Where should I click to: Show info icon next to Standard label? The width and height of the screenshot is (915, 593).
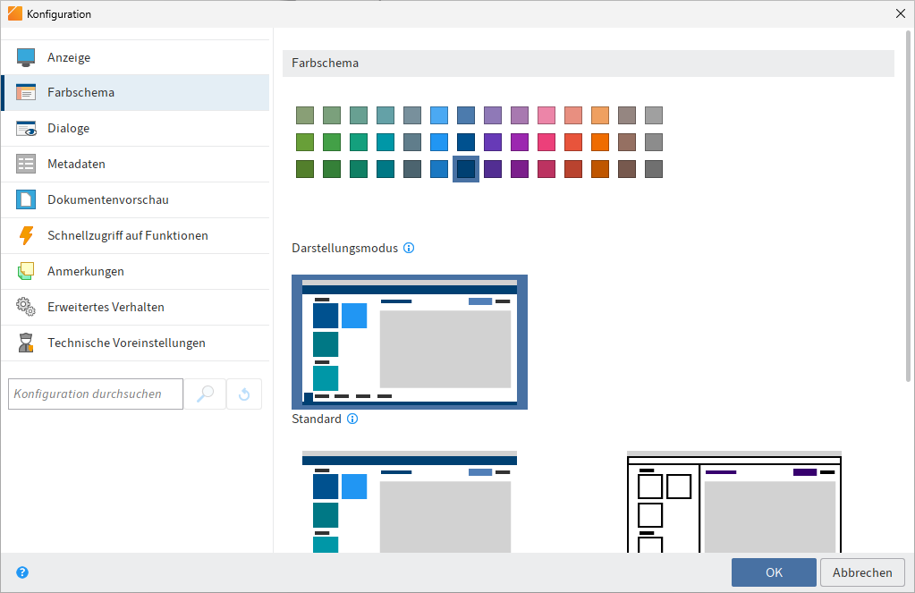pyautogui.click(x=352, y=419)
